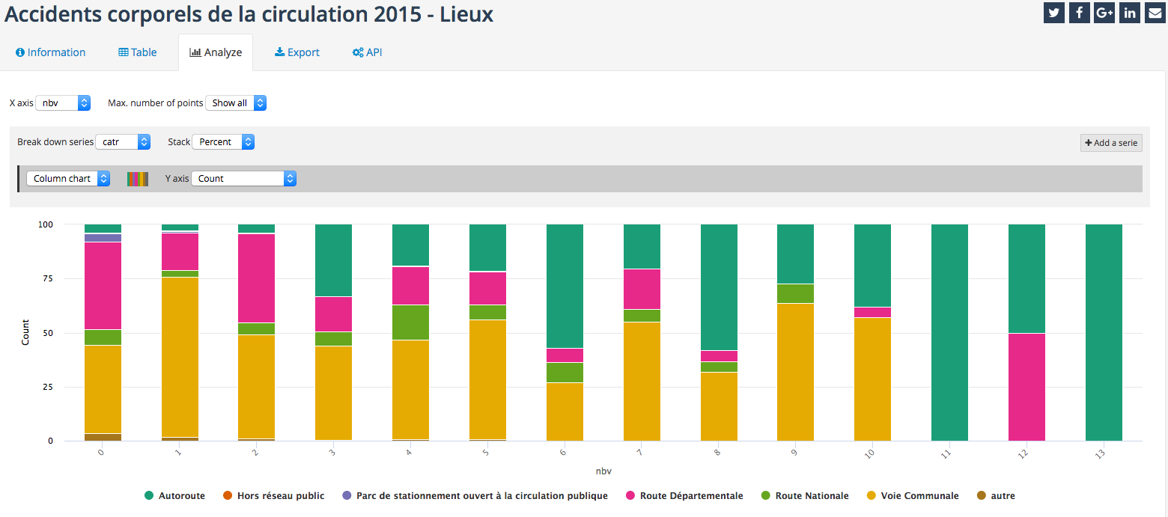The image size is (1168, 517).
Task: Click the color palette icon
Action: coord(138,179)
